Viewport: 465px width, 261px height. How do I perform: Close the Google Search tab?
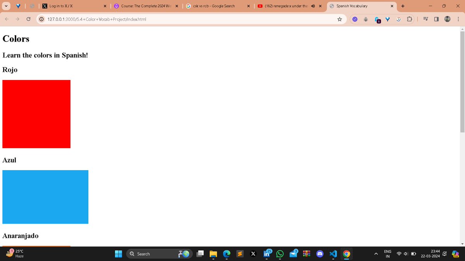(x=248, y=6)
